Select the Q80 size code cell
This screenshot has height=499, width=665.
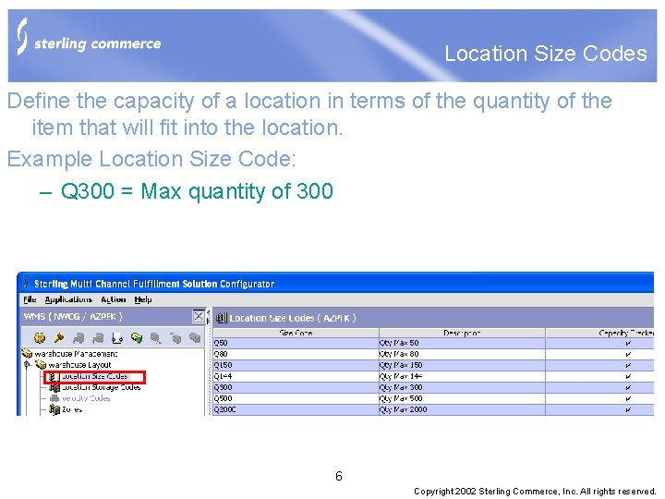pos(296,354)
